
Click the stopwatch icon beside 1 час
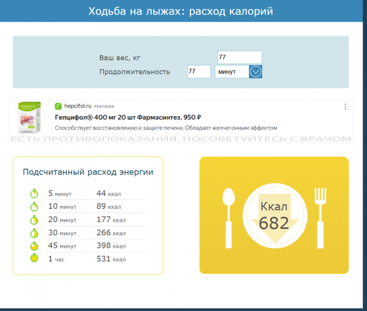coord(34,259)
